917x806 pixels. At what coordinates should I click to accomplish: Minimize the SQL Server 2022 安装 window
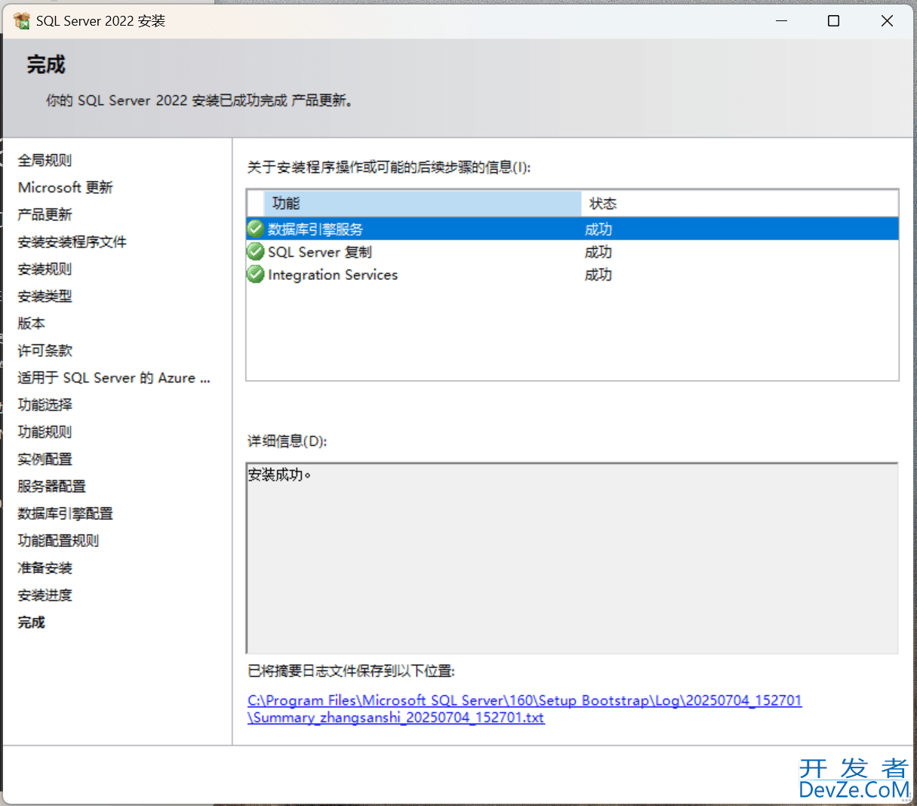point(782,20)
